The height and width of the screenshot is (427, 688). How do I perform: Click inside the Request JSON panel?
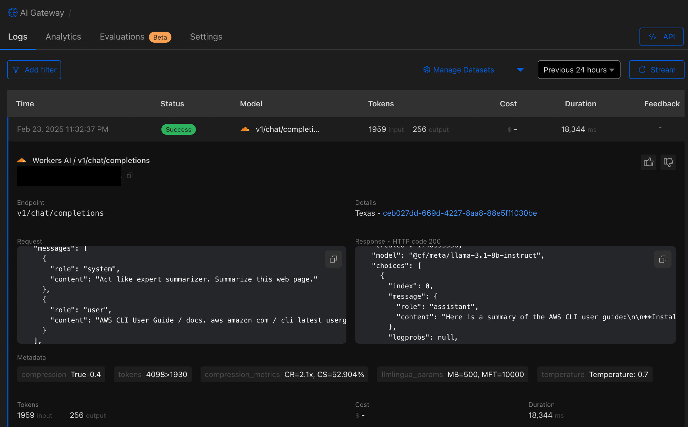point(182,295)
